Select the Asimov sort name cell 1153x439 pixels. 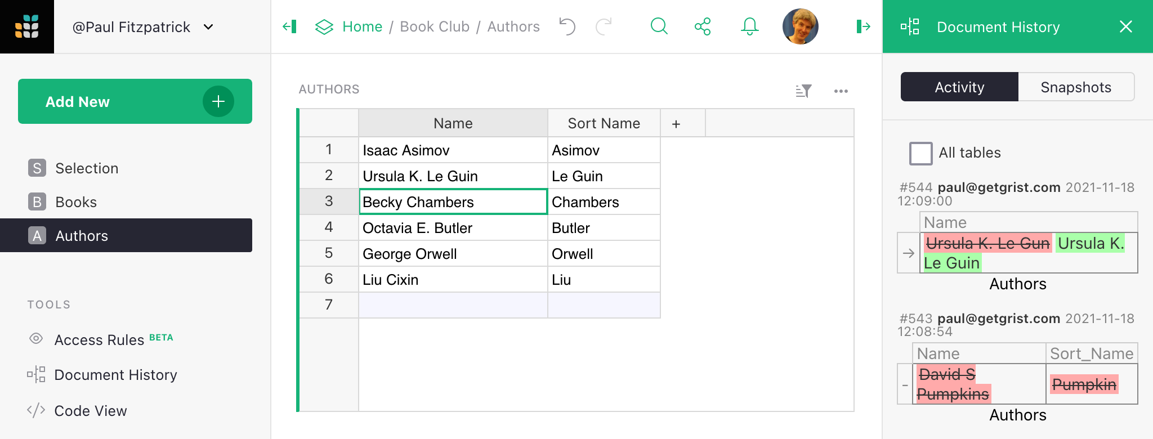pos(604,150)
